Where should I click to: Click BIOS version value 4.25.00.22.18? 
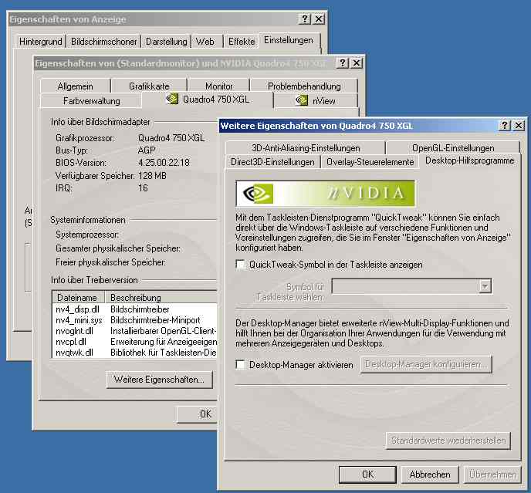[x=164, y=163]
